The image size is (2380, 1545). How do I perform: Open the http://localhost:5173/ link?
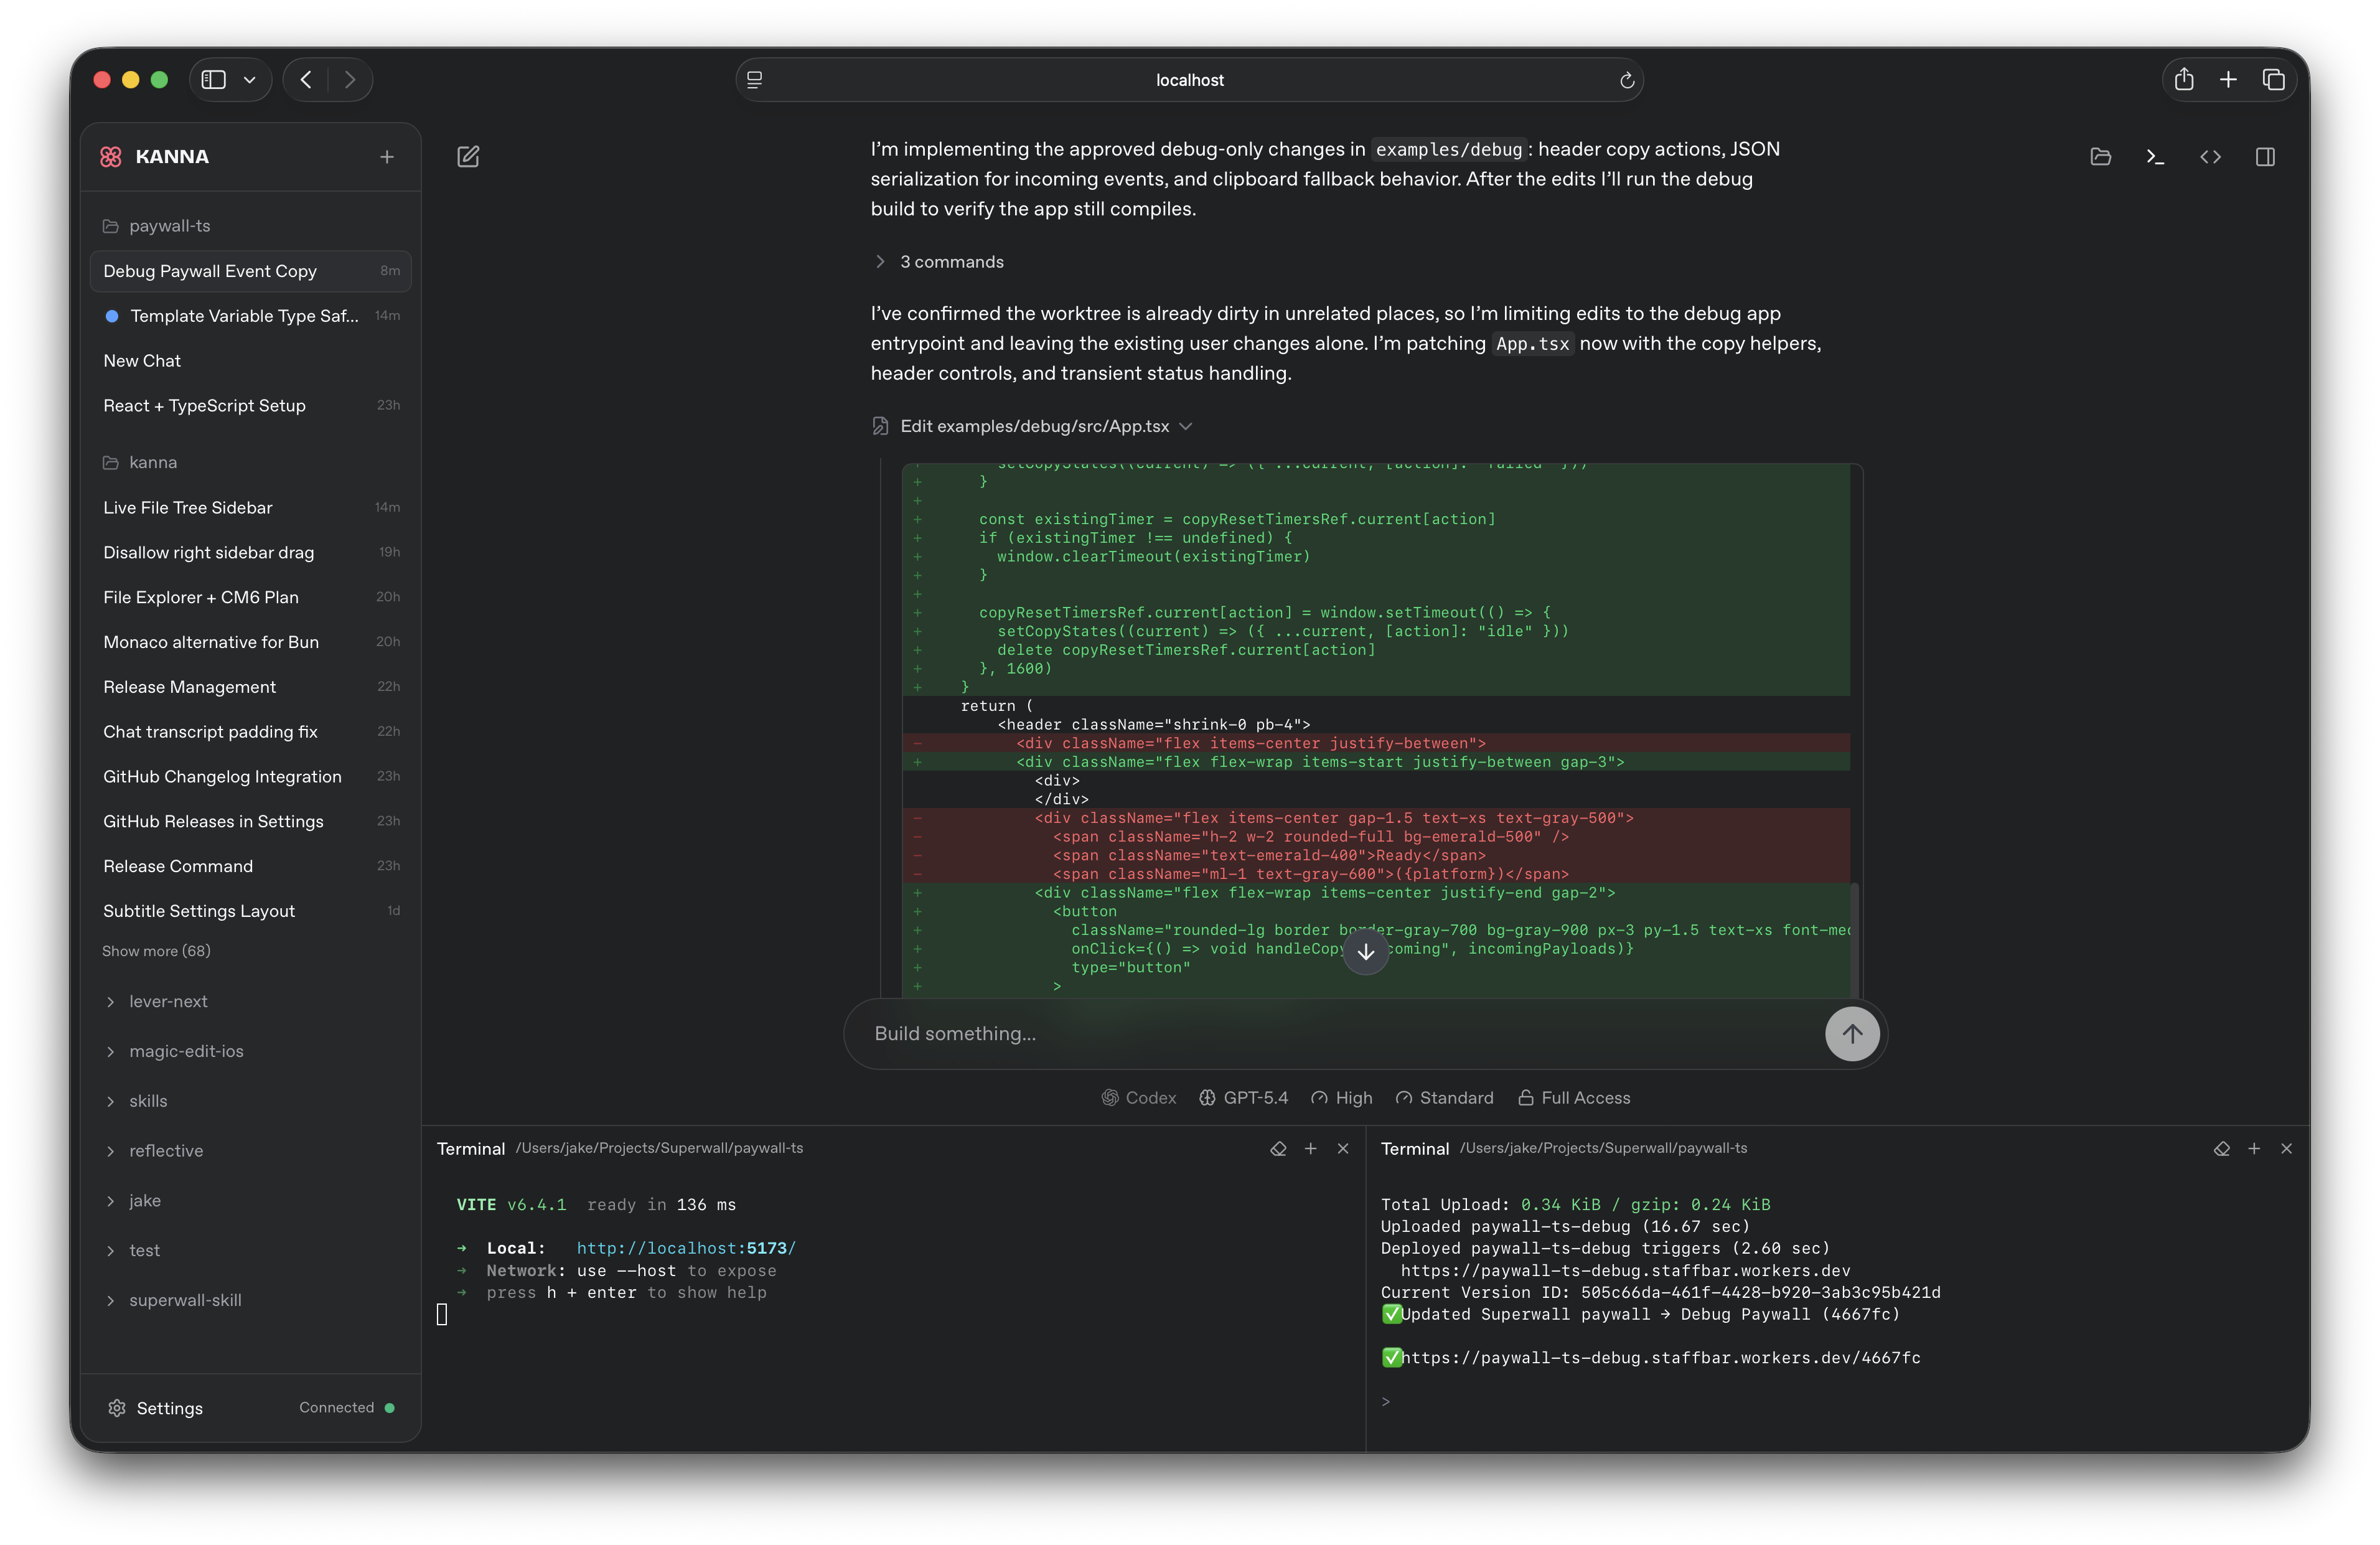(x=686, y=1248)
